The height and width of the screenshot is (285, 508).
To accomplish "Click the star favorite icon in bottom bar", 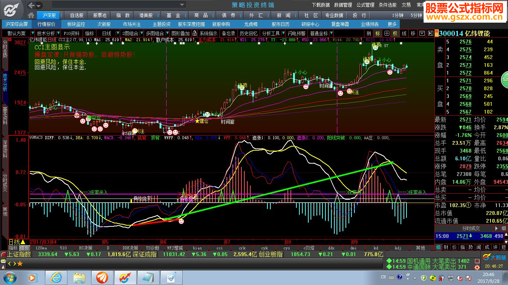I will coord(20,263).
